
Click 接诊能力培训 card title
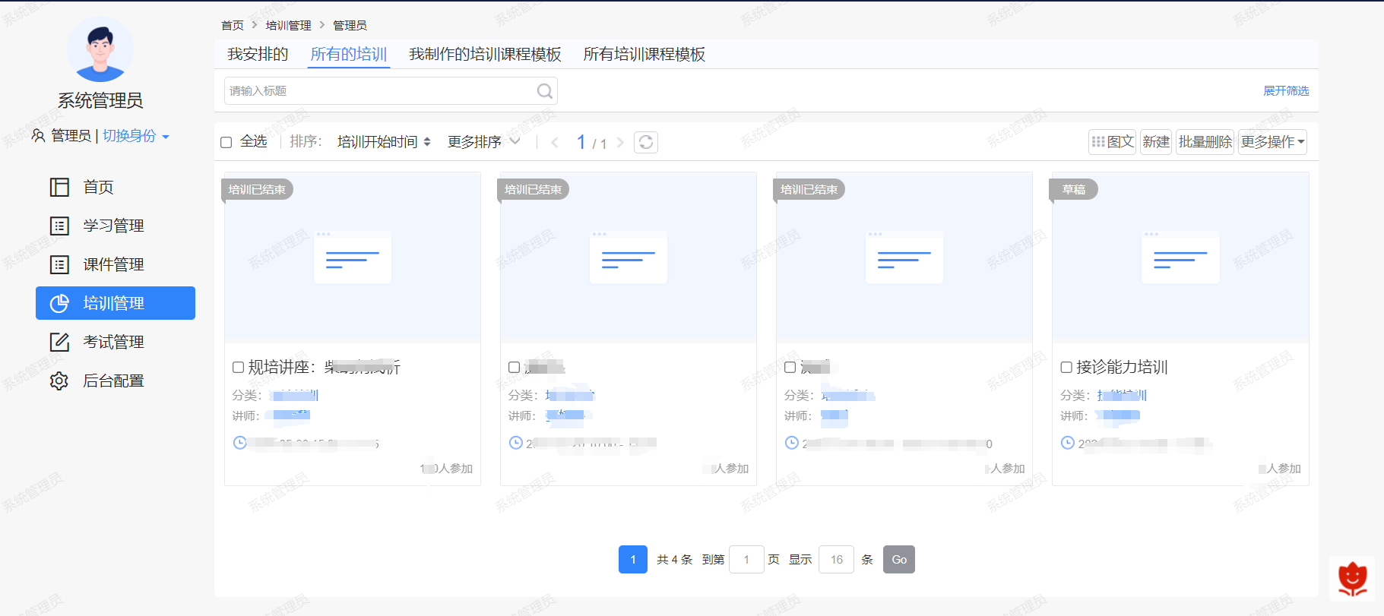coord(1122,368)
